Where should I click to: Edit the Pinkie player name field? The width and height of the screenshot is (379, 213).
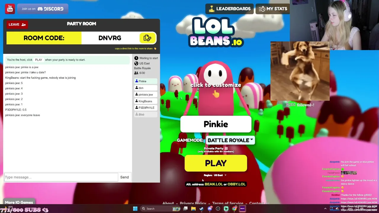216,124
